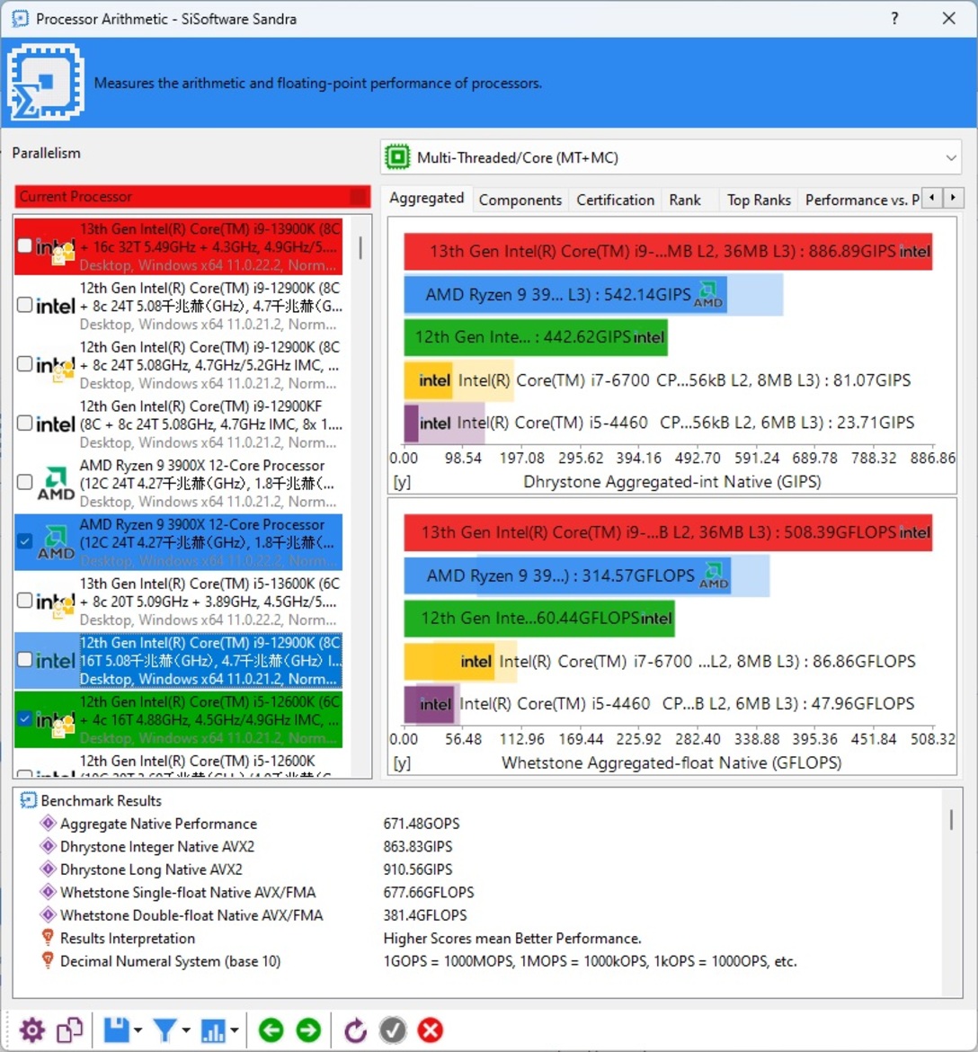Viewport: 978px width, 1052px height.
Task: Click green 12th Gen 442.62GIPS bar
Action: (x=535, y=337)
